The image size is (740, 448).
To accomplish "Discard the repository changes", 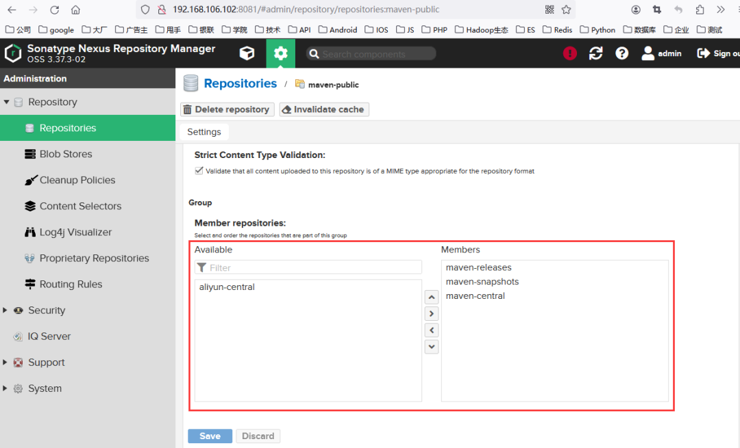I will pyautogui.click(x=258, y=436).
